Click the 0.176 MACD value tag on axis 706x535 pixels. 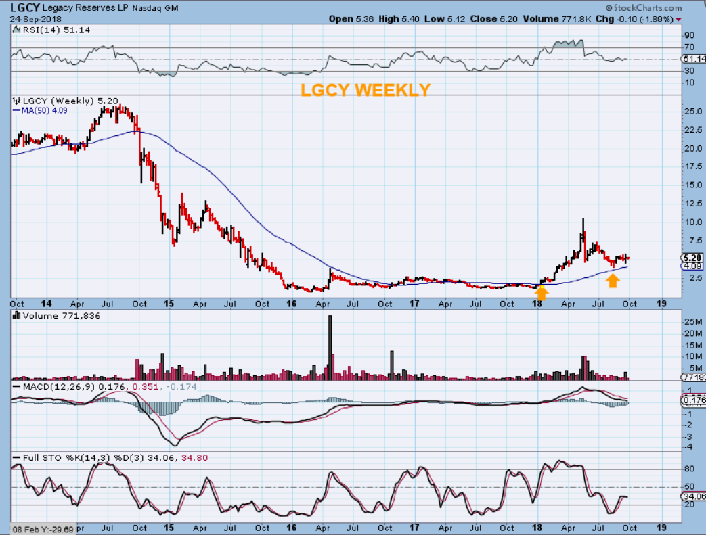[x=694, y=400]
